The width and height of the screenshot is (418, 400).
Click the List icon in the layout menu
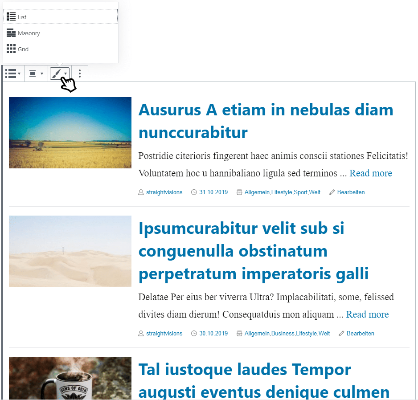(11, 16)
